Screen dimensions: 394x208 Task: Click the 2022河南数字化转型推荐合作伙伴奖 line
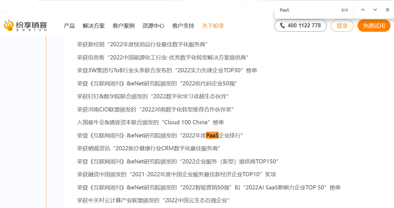point(155,109)
